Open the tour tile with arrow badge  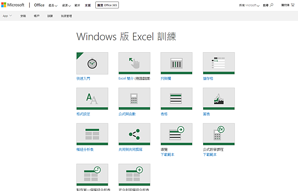(x=176, y=134)
